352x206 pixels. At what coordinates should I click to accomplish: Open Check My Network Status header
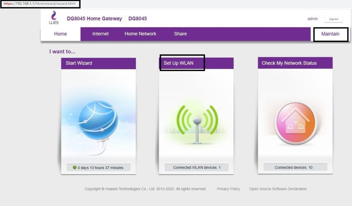[x=289, y=63]
